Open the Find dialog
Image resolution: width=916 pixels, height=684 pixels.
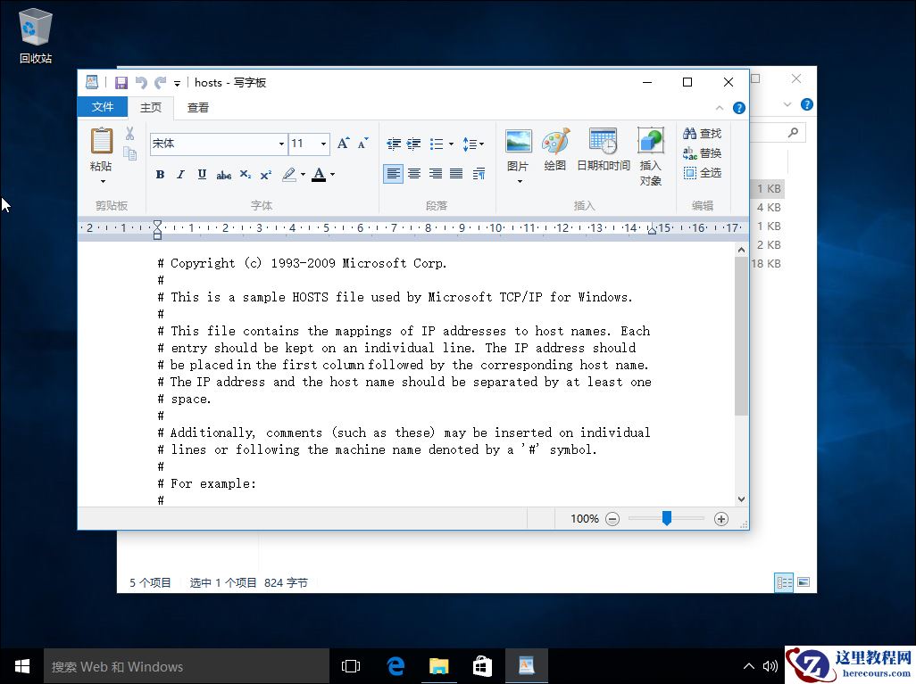[x=702, y=133]
